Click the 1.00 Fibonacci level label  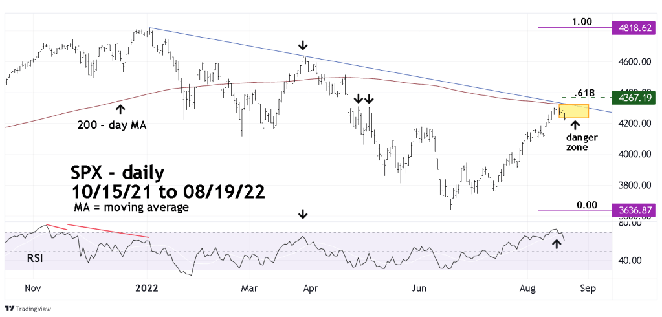pyautogui.click(x=581, y=21)
